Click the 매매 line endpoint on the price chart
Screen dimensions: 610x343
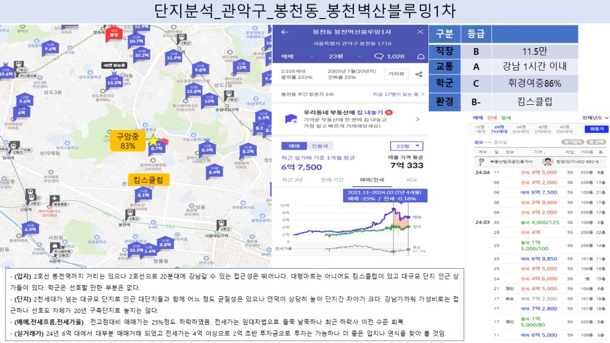[409, 218]
